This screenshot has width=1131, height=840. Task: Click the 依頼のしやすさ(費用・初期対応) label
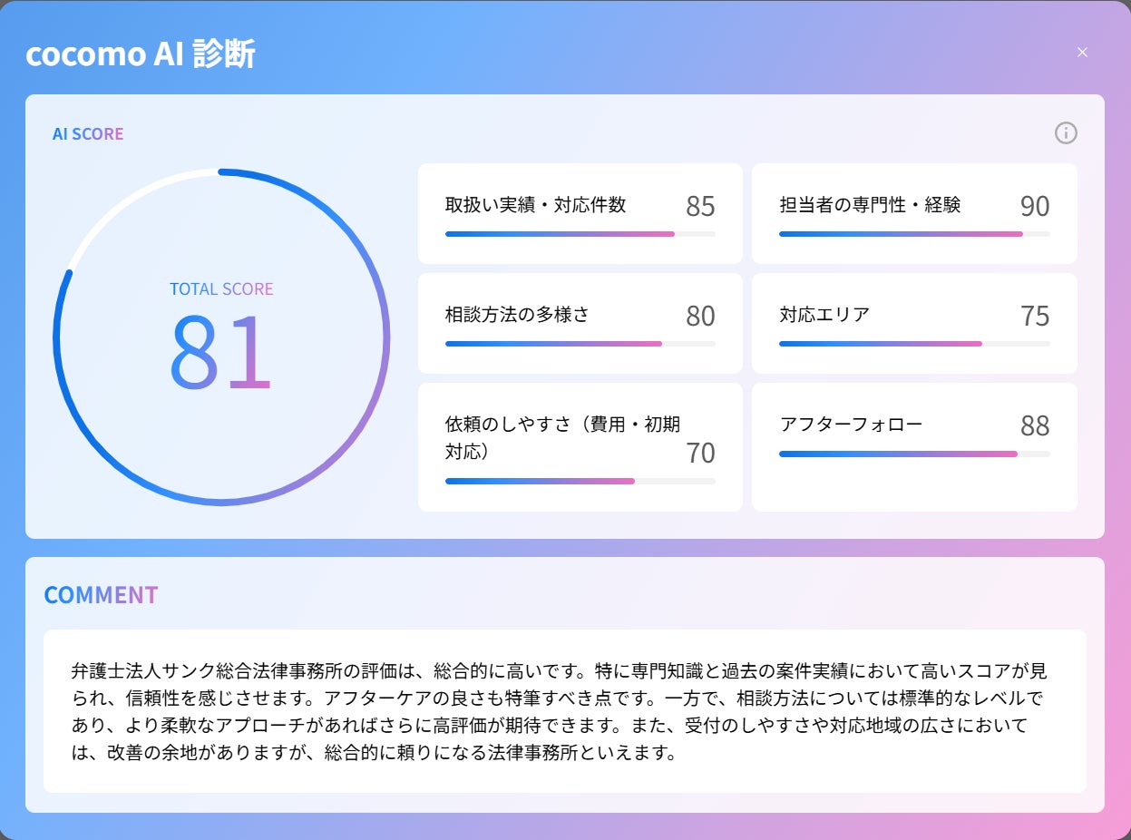tap(562, 436)
